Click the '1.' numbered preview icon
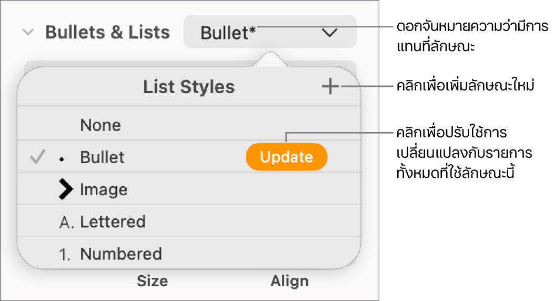The image size is (554, 301). [66, 255]
